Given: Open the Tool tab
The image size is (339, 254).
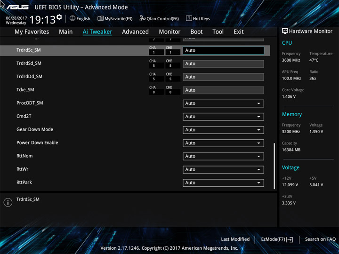Looking at the screenshot, I should point(218,32).
